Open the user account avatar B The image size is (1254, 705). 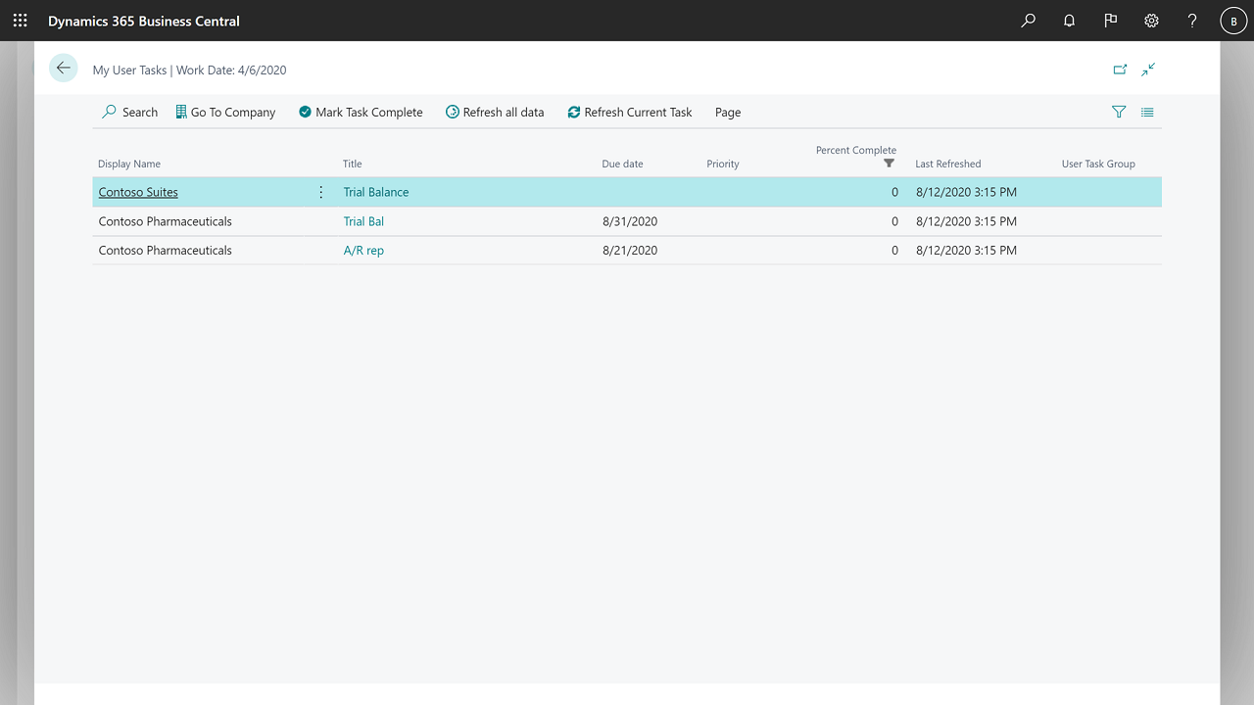pyautogui.click(x=1233, y=21)
